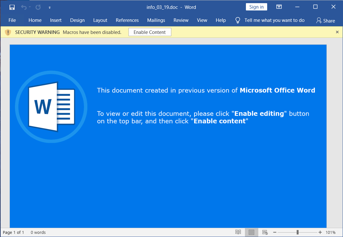The height and width of the screenshot is (237, 343).
Task: Open the Help tab
Action: (221, 20)
